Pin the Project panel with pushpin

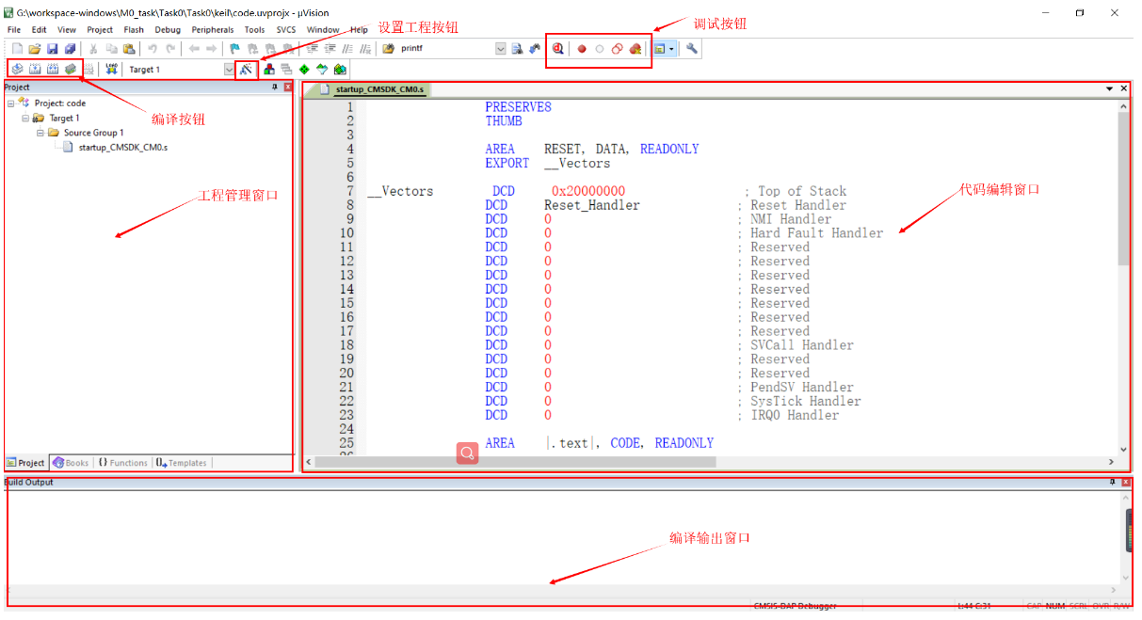275,87
